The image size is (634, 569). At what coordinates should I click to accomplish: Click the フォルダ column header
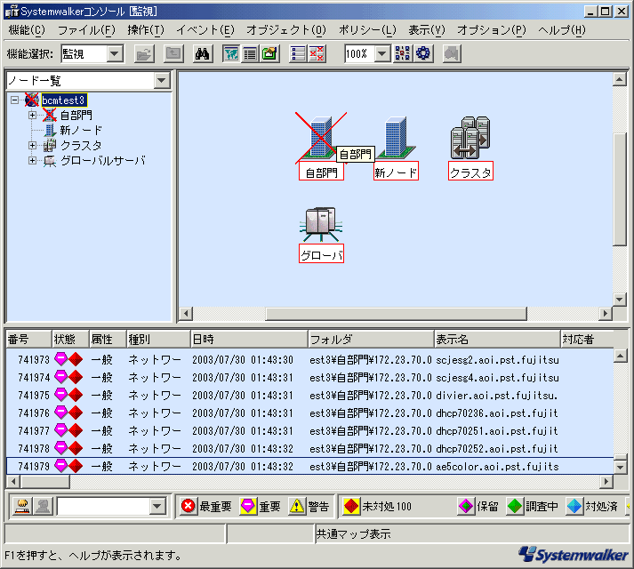(x=371, y=340)
